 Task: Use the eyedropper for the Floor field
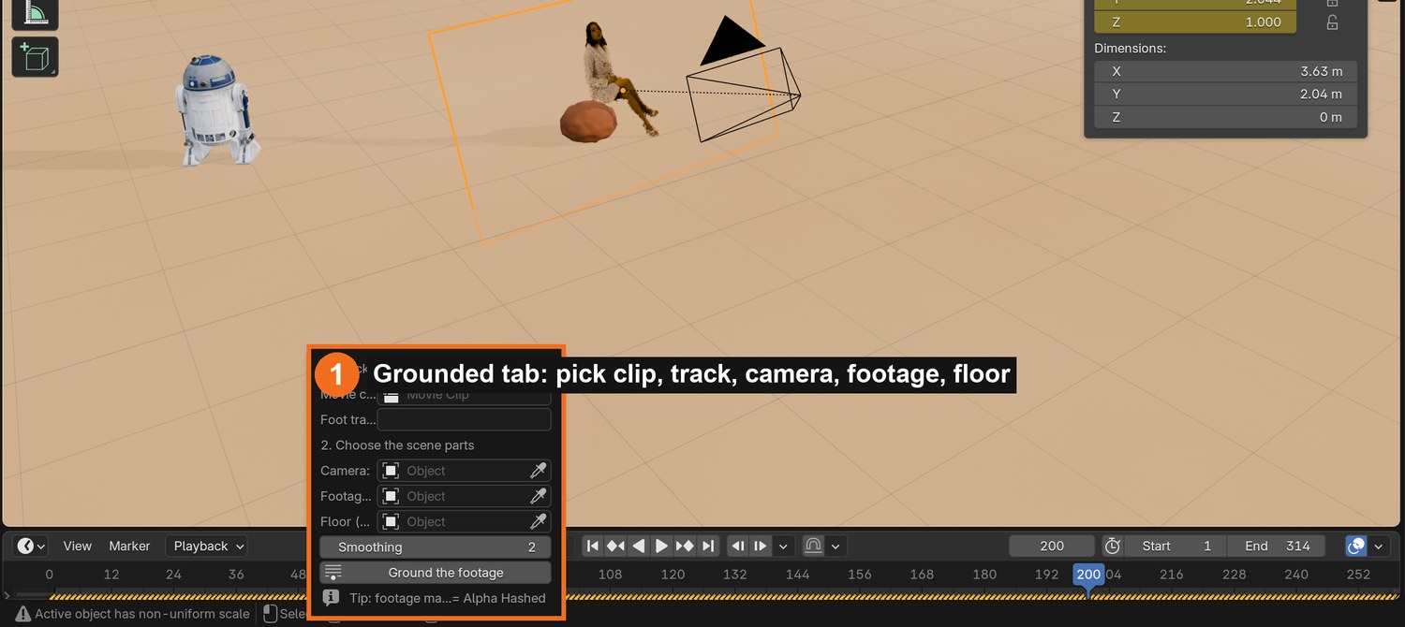539,521
